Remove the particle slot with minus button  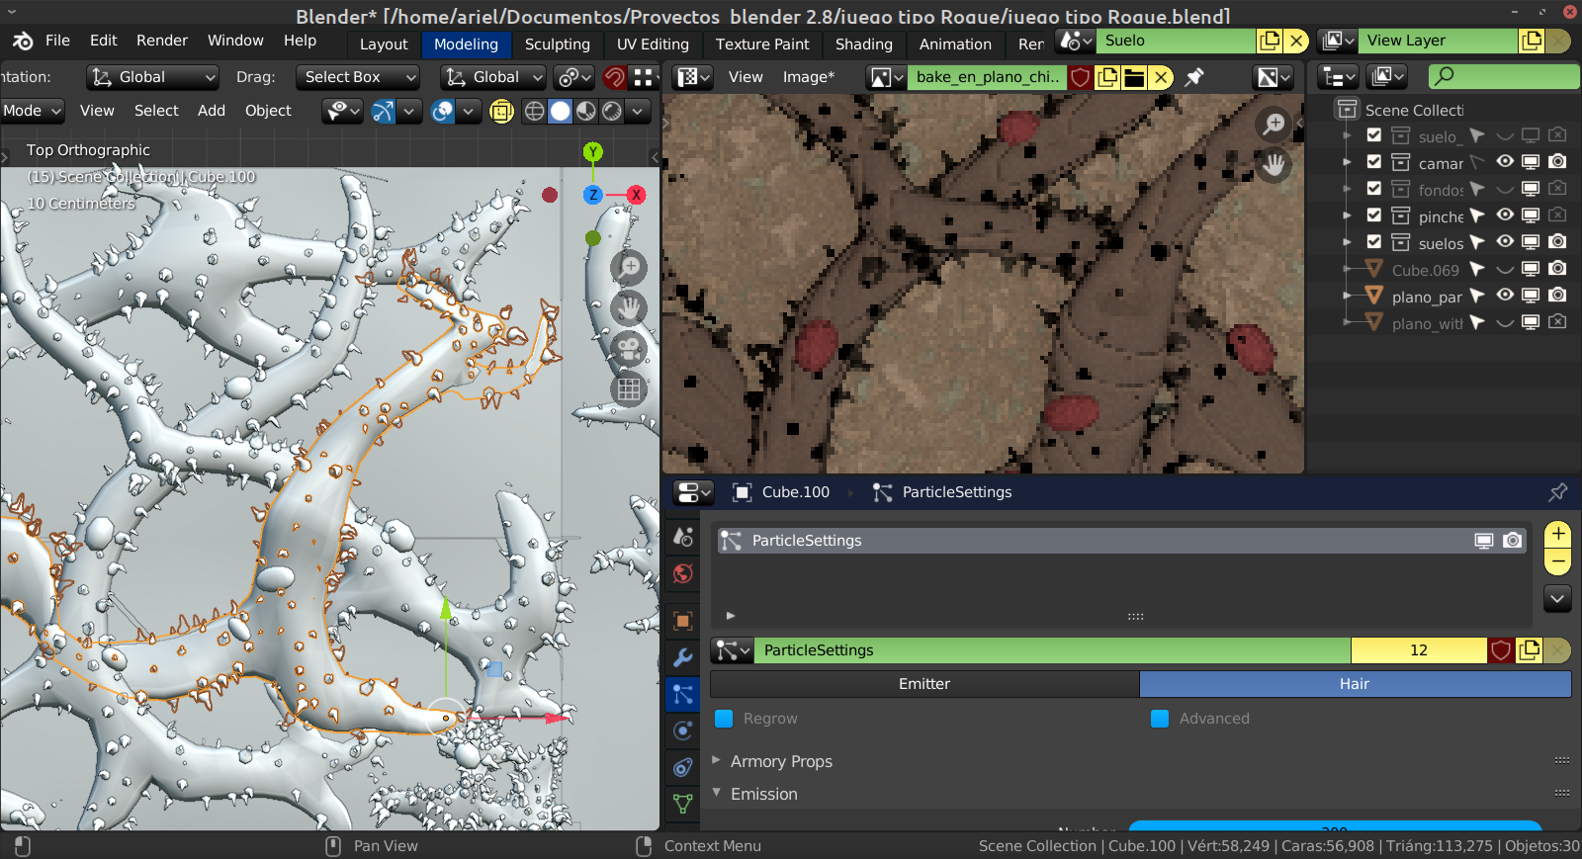(x=1557, y=561)
